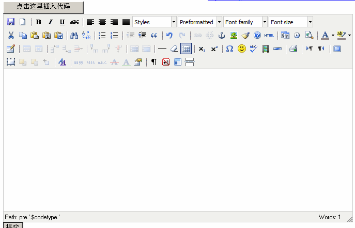Click the Cut scissors icon

click(x=11, y=35)
